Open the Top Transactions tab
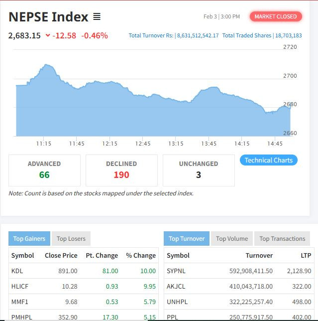This screenshot has height=321, width=318. pos(282,239)
